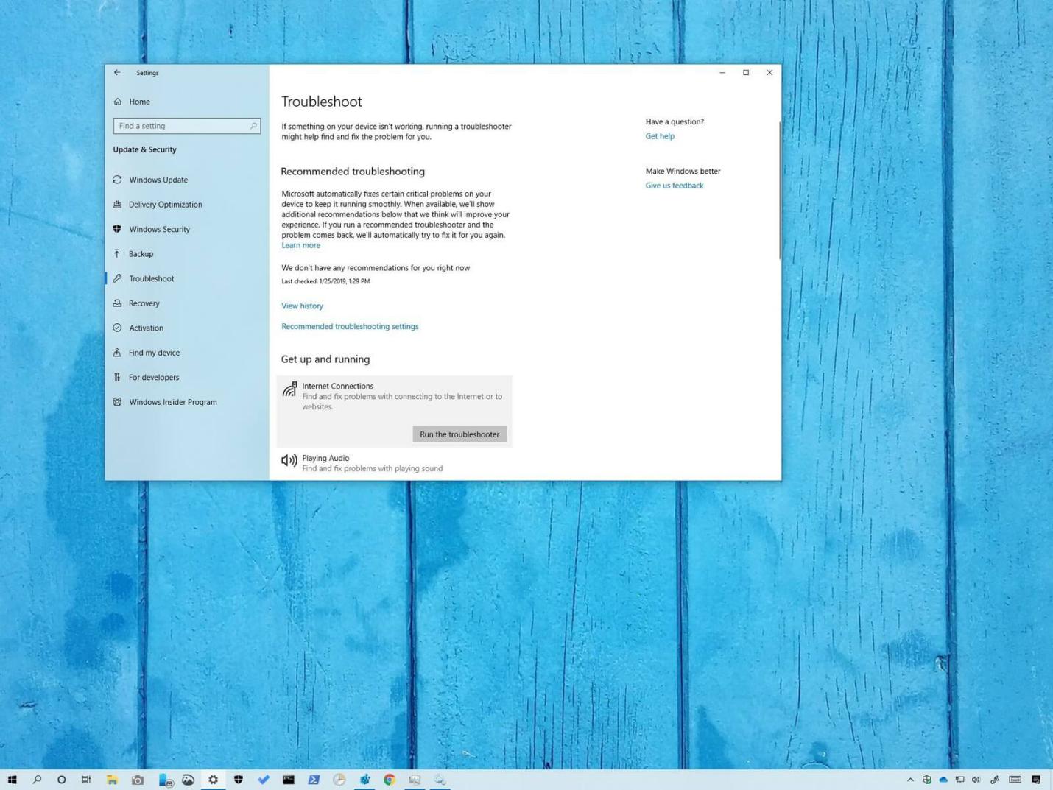Open Google Chrome from taskbar
1053x790 pixels.
click(x=390, y=780)
